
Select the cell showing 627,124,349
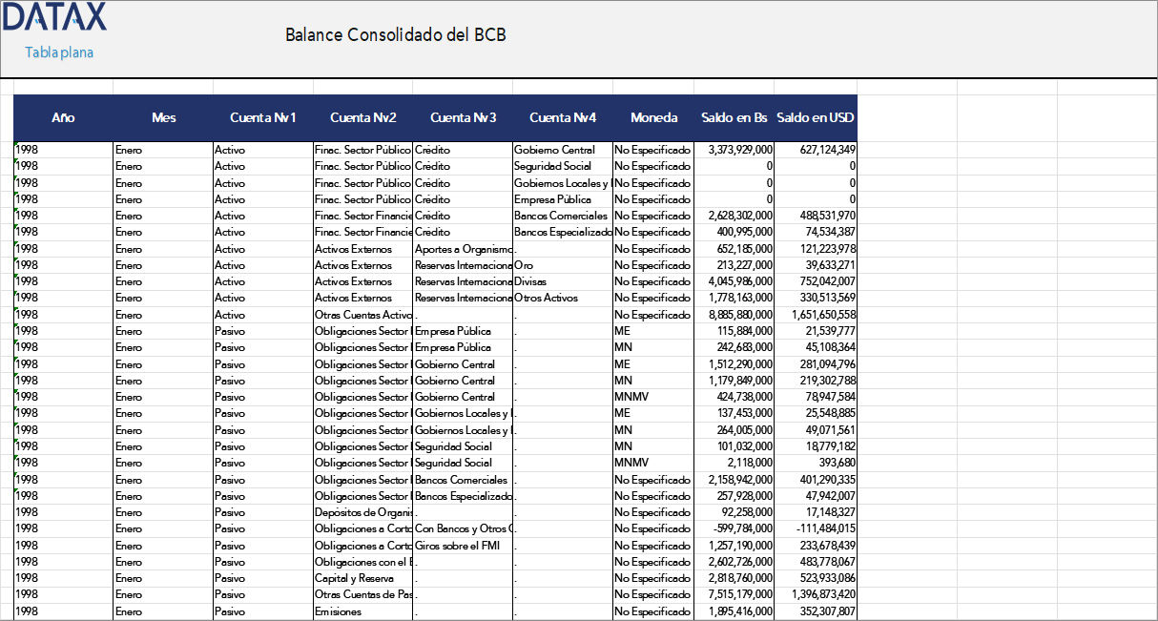[x=822, y=150]
